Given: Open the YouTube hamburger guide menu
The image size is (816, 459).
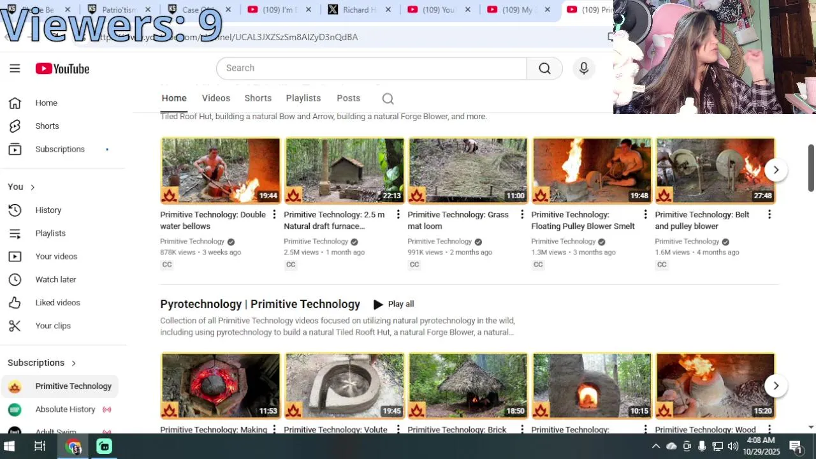Looking at the screenshot, I should (x=15, y=68).
